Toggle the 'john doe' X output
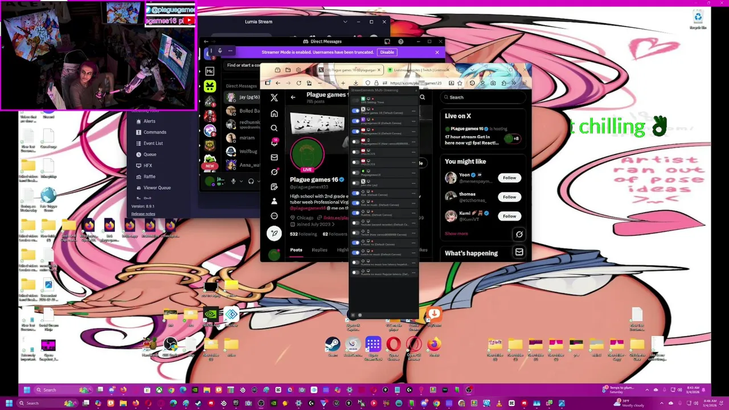Image resolution: width=729 pixels, height=410 pixels. click(356, 183)
